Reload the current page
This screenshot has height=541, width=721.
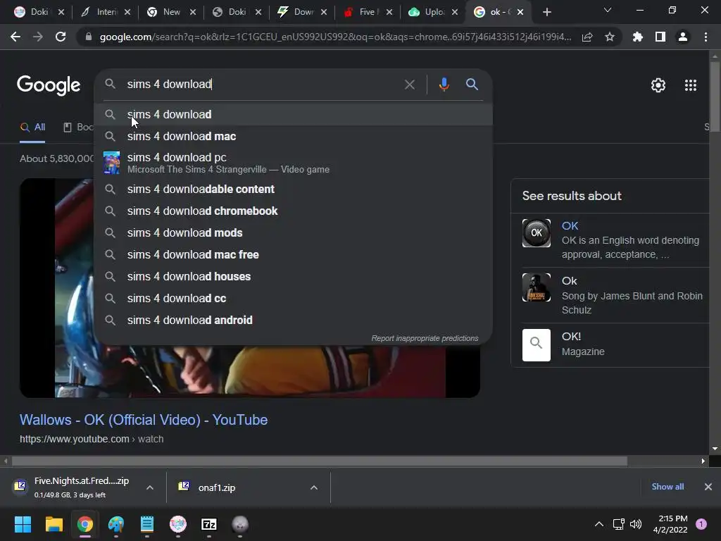(61, 37)
